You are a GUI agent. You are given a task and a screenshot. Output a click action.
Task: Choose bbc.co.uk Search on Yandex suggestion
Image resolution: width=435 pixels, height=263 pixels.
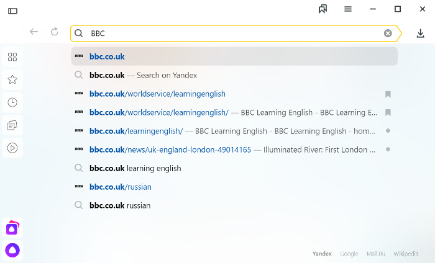point(234,75)
